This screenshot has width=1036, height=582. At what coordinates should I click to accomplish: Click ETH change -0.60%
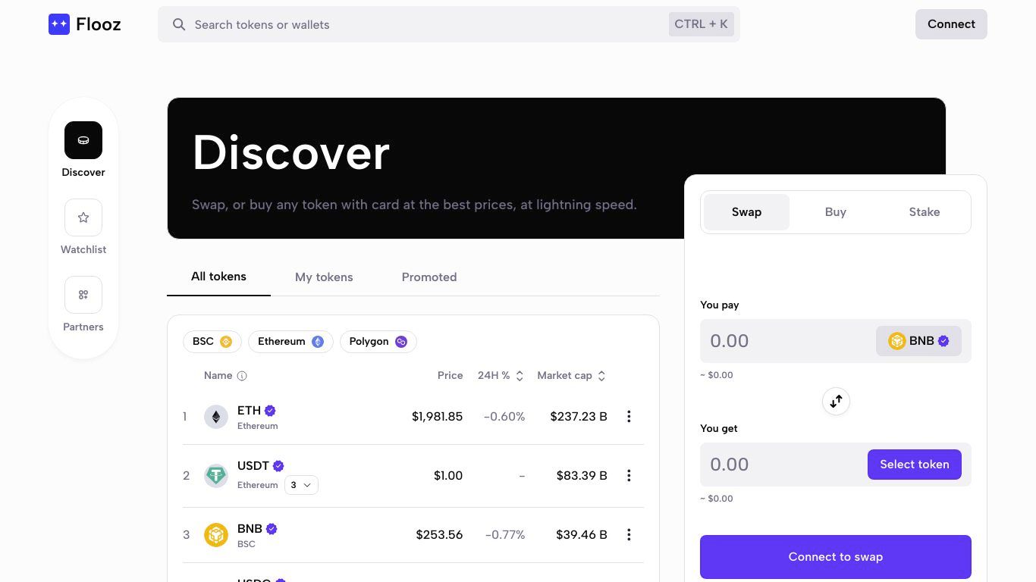pyautogui.click(x=504, y=417)
